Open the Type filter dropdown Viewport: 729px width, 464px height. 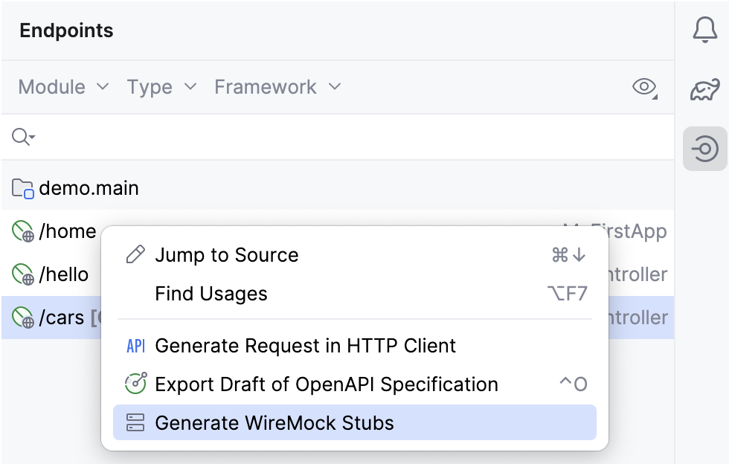pos(161,87)
